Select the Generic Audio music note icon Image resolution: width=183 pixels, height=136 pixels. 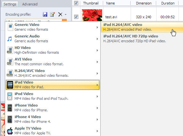[x=10, y=39]
